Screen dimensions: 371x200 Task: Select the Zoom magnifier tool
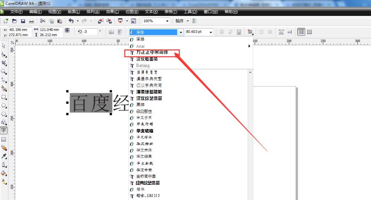point(4,72)
